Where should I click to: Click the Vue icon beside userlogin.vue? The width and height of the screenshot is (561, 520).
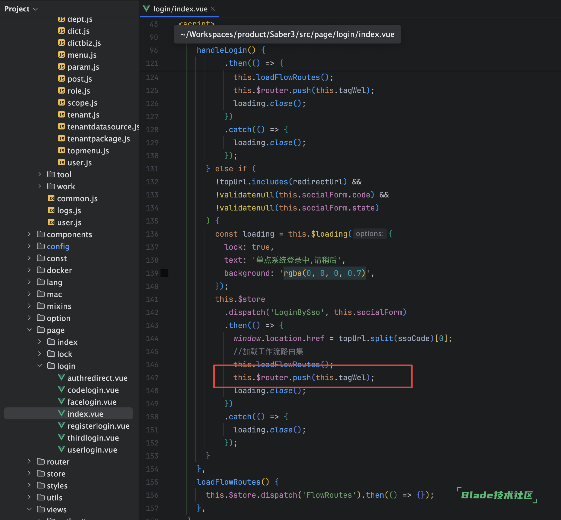click(61, 449)
